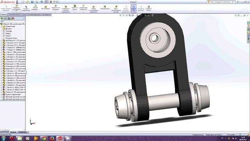Open the Assembly Features (Элементы сборки) tool

point(75,8)
